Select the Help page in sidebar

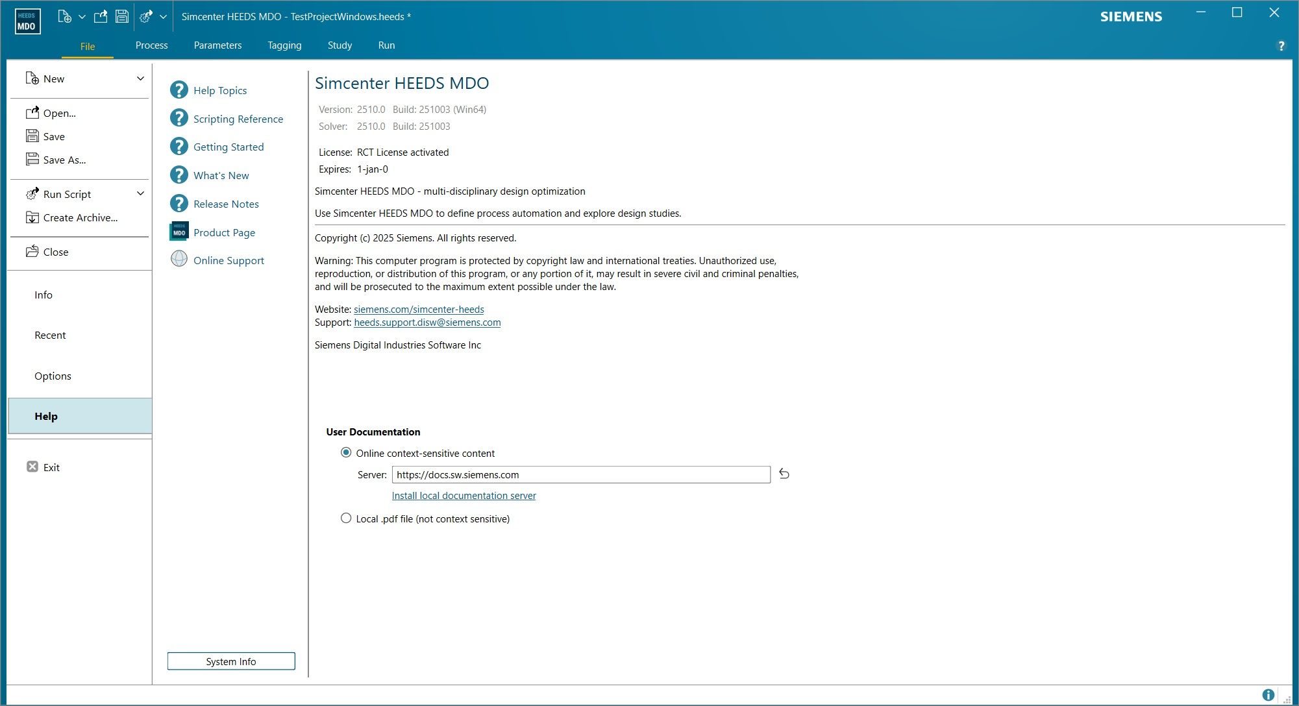(80, 416)
